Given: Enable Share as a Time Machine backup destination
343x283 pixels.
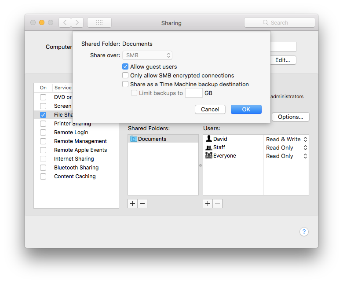Looking at the screenshot, I should pos(125,84).
